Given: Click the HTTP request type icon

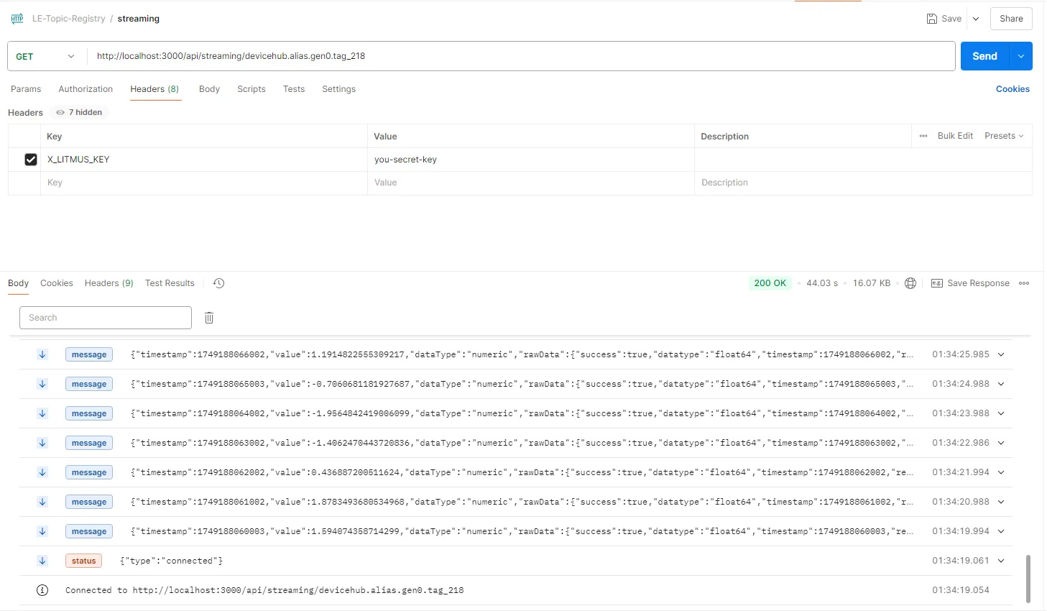Looking at the screenshot, I should 17,19.
